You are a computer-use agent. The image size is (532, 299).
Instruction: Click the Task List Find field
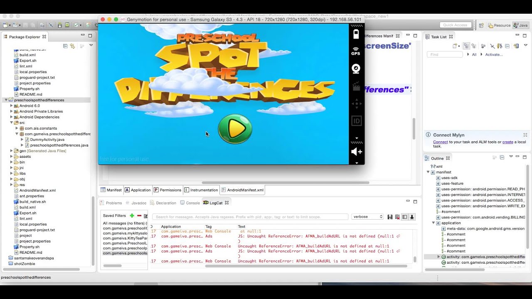point(445,54)
